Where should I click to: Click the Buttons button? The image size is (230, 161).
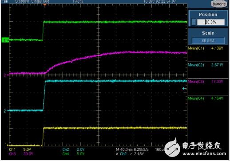(219, 4)
